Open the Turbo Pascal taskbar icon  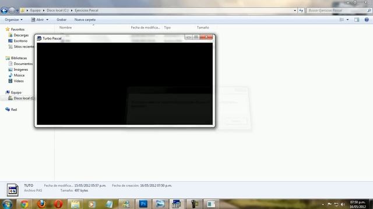[176, 204]
